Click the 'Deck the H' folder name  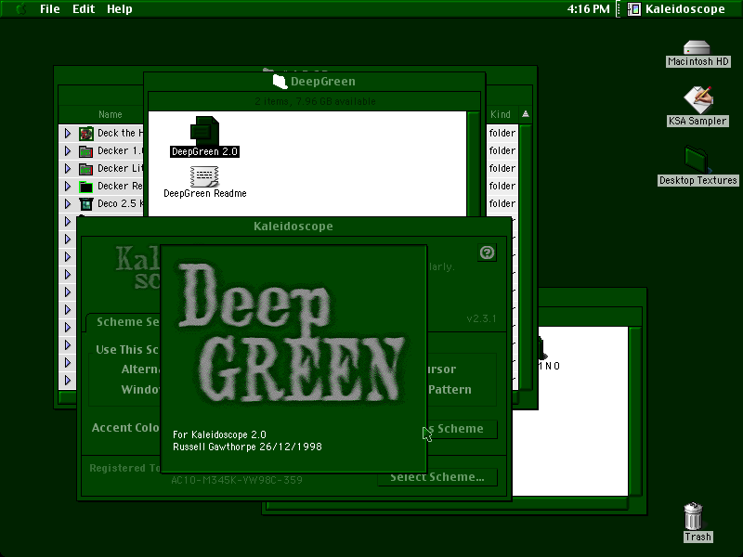120,134
